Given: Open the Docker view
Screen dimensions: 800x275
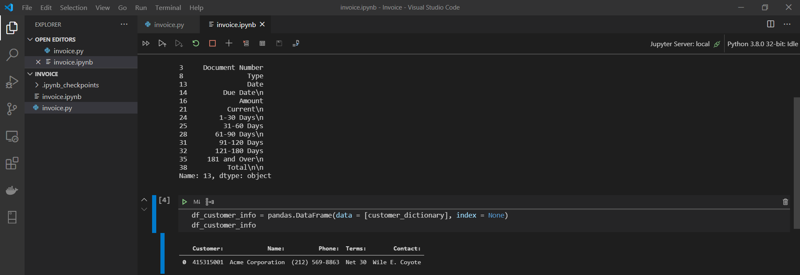Looking at the screenshot, I should [12, 190].
